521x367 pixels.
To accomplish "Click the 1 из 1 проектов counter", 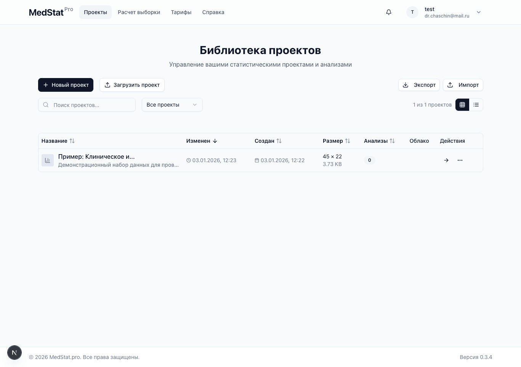I will click(x=432, y=105).
